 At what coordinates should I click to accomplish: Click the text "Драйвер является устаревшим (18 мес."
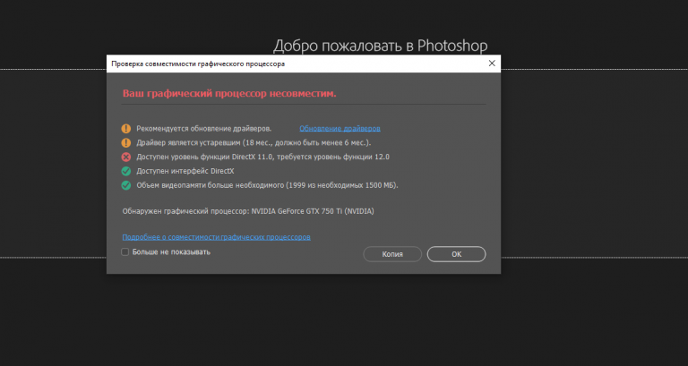(205, 143)
